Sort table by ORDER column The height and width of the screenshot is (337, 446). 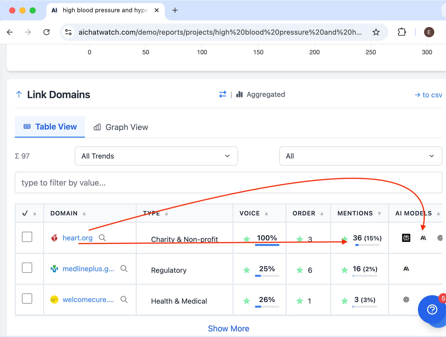click(308, 213)
